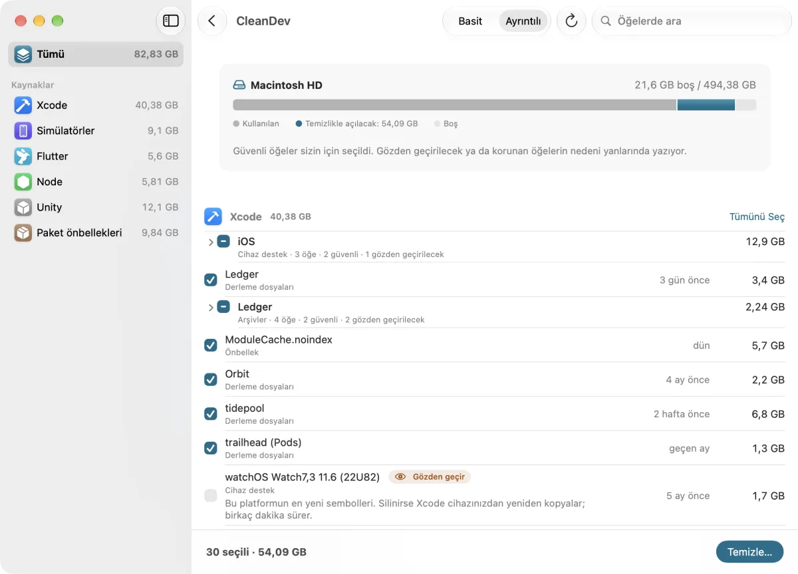Uncheck the Ledger Derleme dosyaları checkbox
Screen dimensions: 798x574
[211, 280]
